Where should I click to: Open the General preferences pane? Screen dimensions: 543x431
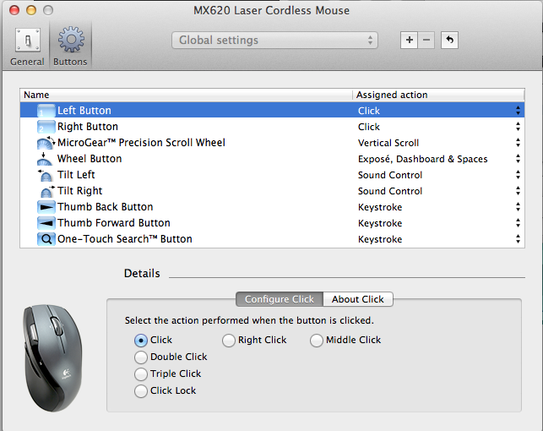coord(27,46)
